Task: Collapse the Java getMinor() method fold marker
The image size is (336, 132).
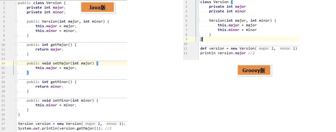Action: (x=16, y=82)
